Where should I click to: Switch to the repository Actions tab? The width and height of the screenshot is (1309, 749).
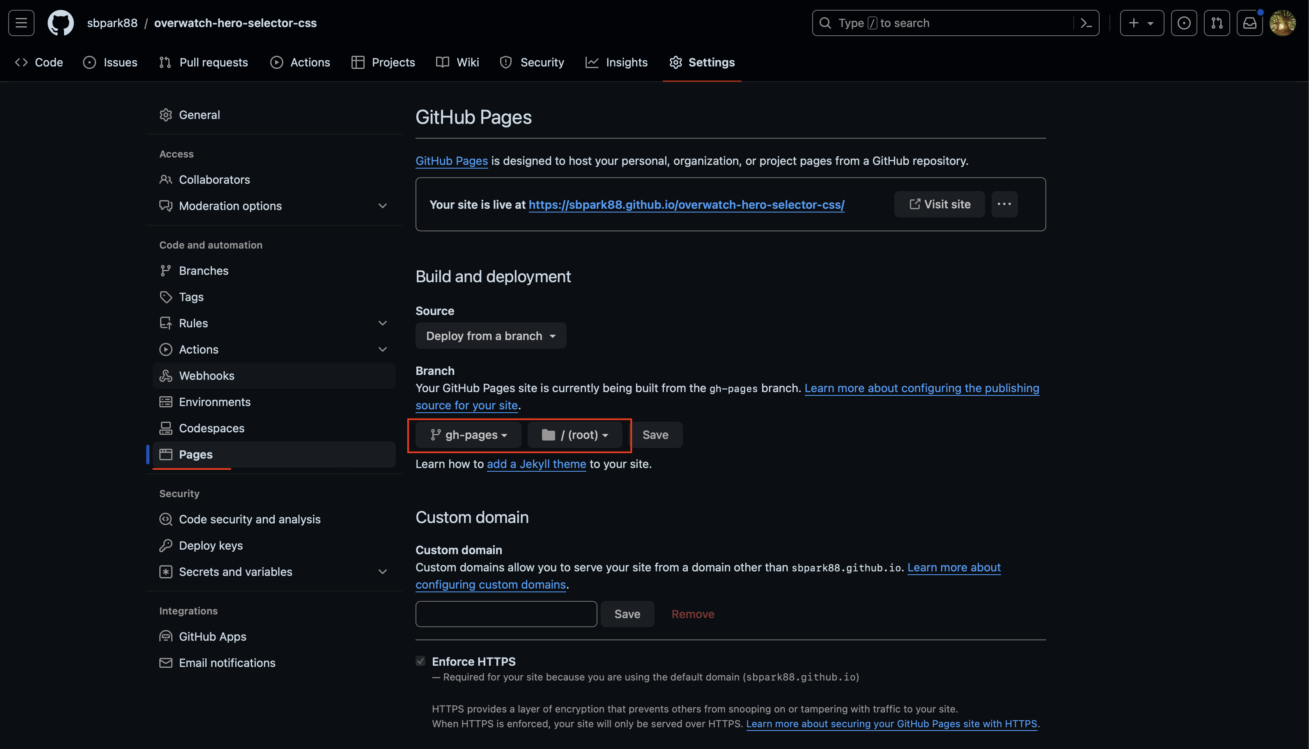point(300,62)
